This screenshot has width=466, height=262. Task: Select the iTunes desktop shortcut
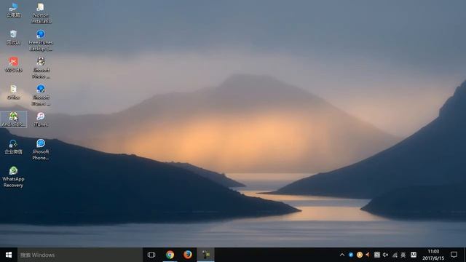(41, 119)
